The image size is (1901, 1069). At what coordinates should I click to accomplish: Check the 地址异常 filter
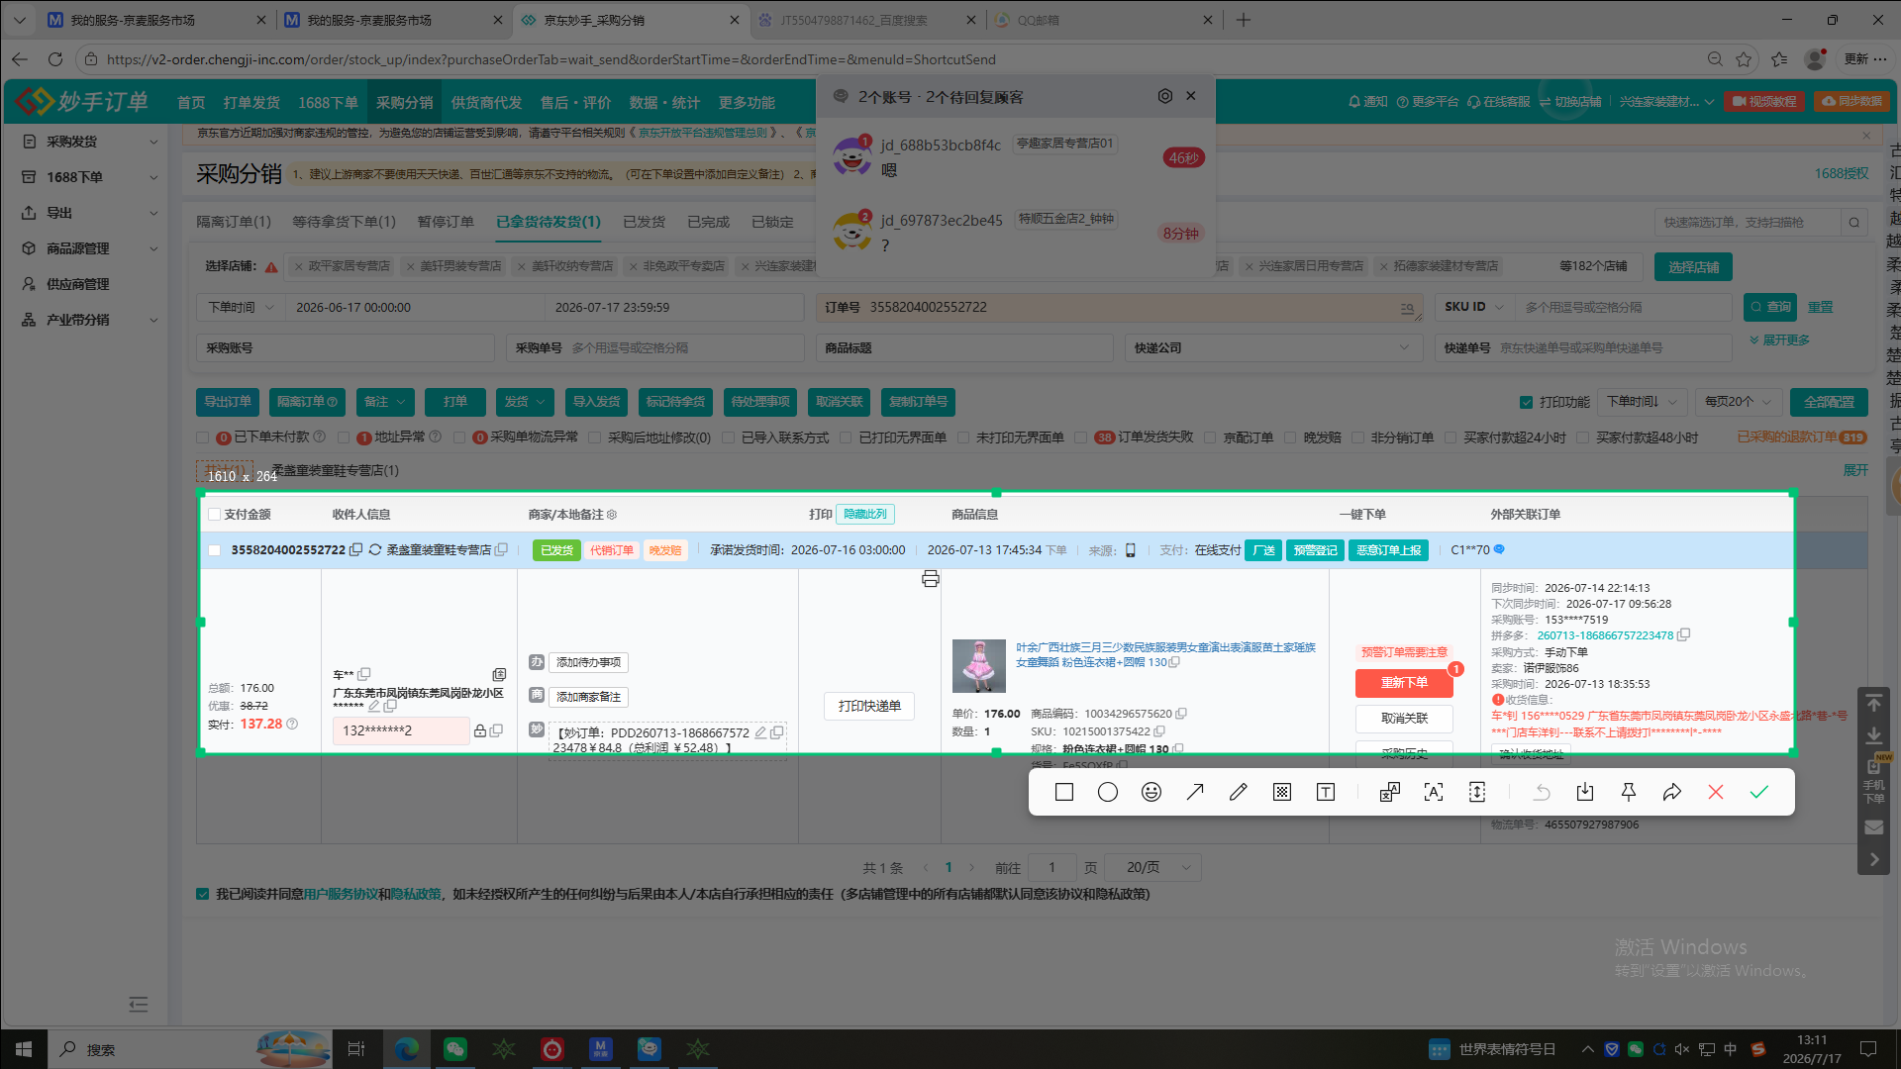click(344, 437)
